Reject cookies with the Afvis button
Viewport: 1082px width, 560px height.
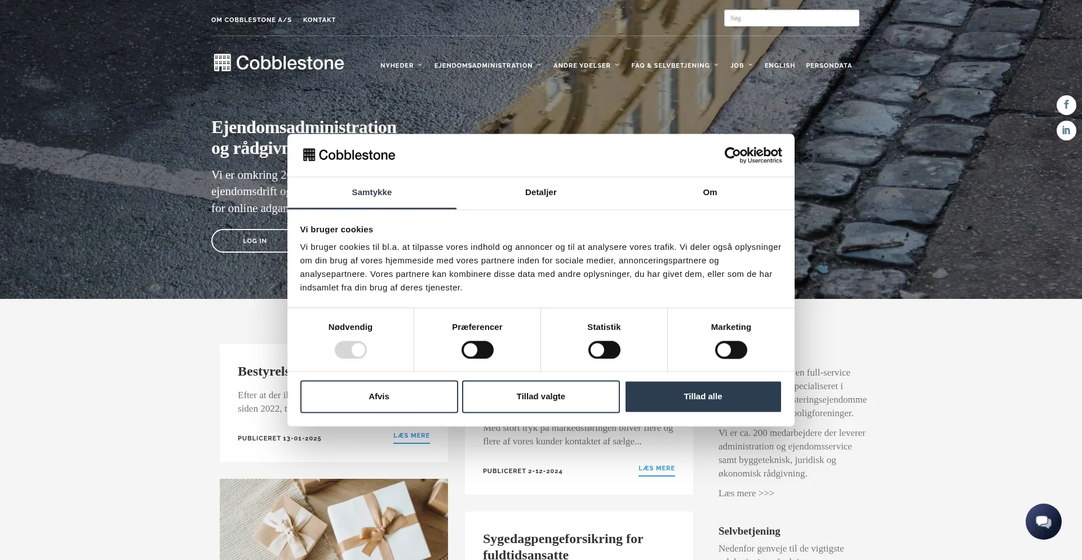379,396
